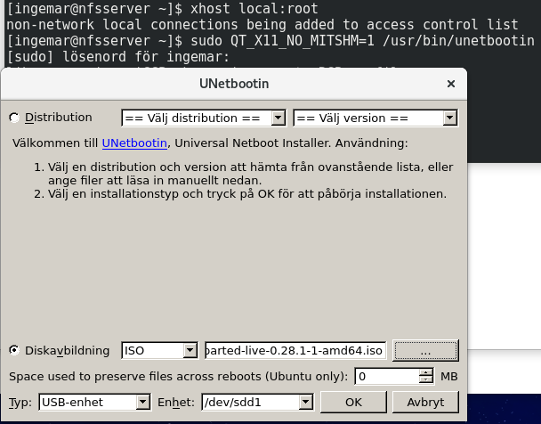
Task: Click the ISO file path text field
Action: [295, 351]
